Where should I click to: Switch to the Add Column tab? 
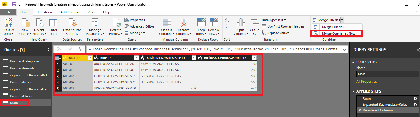pyautogui.click(x=70, y=12)
